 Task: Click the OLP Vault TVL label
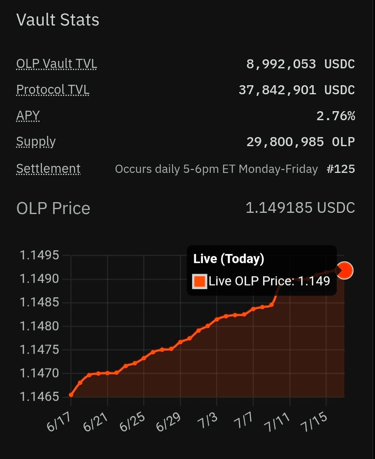(x=56, y=64)
